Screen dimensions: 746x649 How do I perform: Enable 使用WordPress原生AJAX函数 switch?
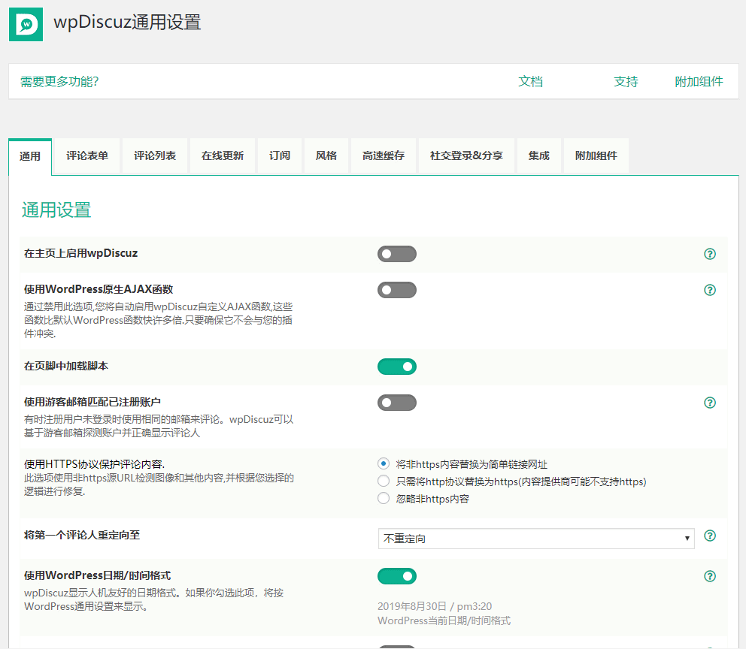[397, 290]
